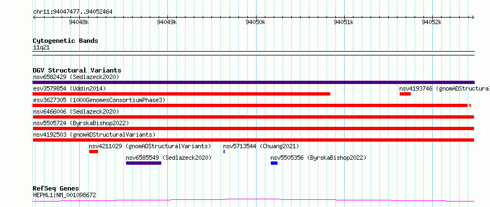The height and width of the screenshot is (207, 490).
Task: Click the magenta HEPHL1 gene track line
Action: [253, 200]
